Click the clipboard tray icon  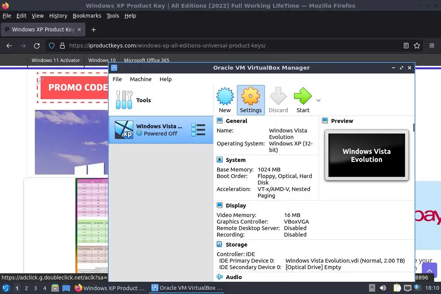pos(397,288)
